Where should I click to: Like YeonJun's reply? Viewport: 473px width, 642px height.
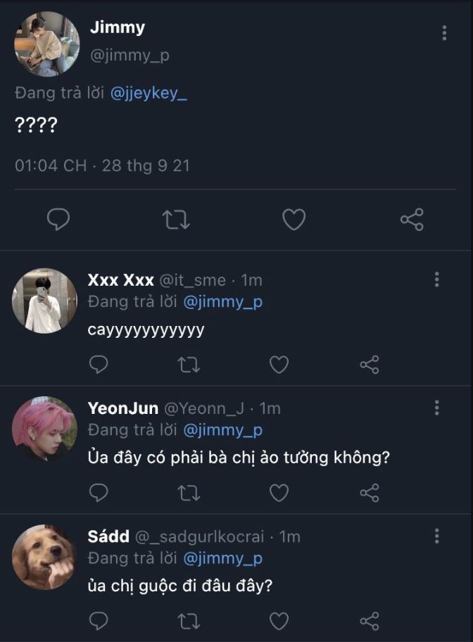[279, 492]
